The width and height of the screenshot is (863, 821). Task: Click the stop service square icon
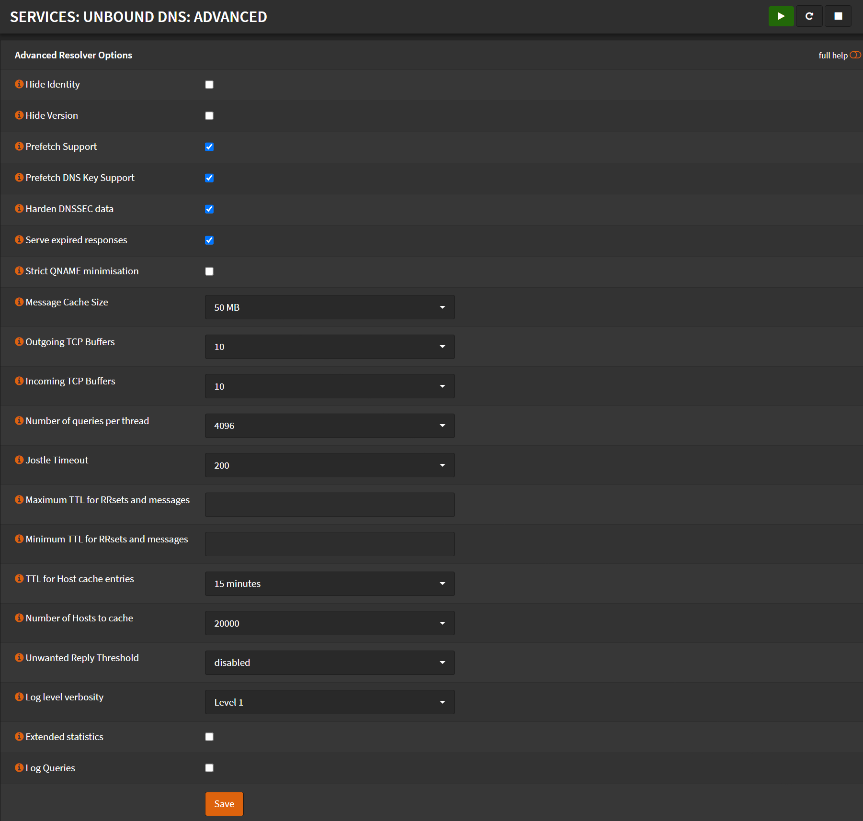(x=838, y=16)
